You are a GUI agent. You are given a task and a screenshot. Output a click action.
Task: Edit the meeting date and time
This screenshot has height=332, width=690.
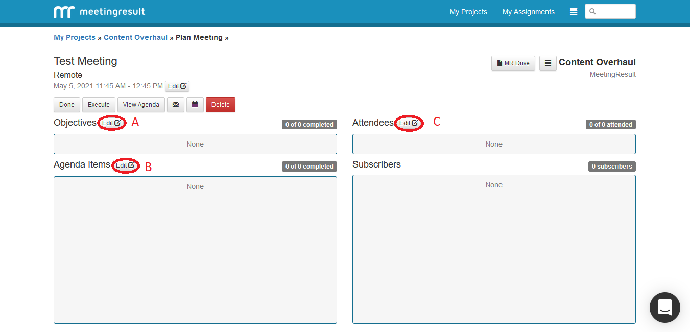tap(177, 86)
